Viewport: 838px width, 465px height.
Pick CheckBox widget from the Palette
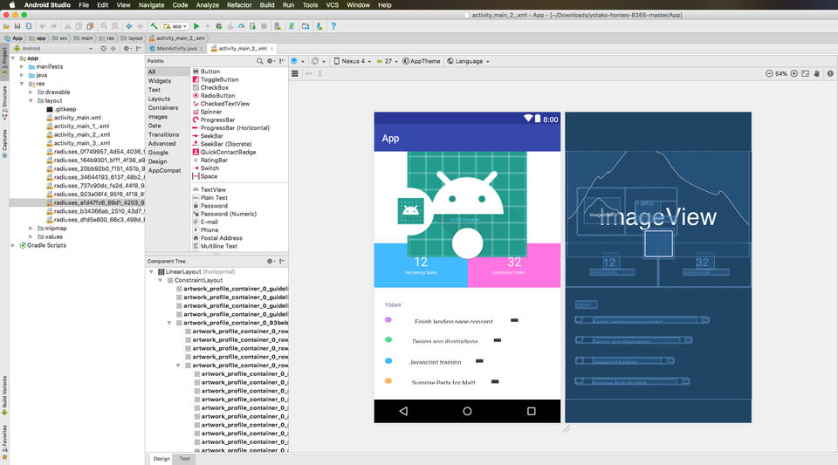pos(214,87)
